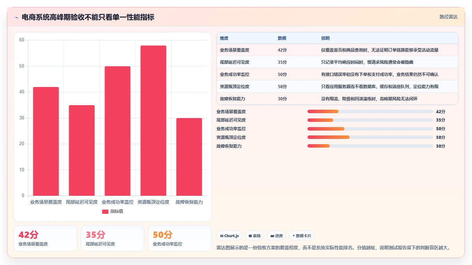
Task: Select the 表格 tag chip
Action: [x=254, y=236]
